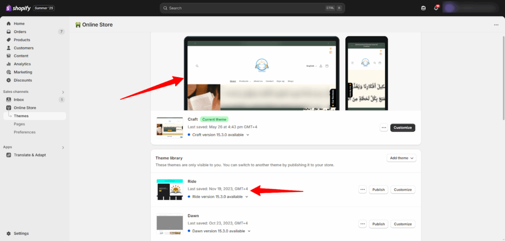This screenshot has width=505, height=241.
Task: Select Translate & Adapt app
Action: coord(30,155)
